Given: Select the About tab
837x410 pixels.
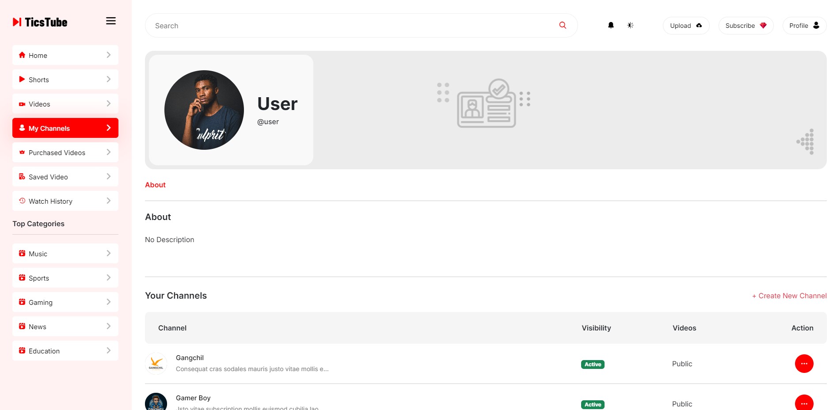Looking at the screenshot, I should 155,185.
